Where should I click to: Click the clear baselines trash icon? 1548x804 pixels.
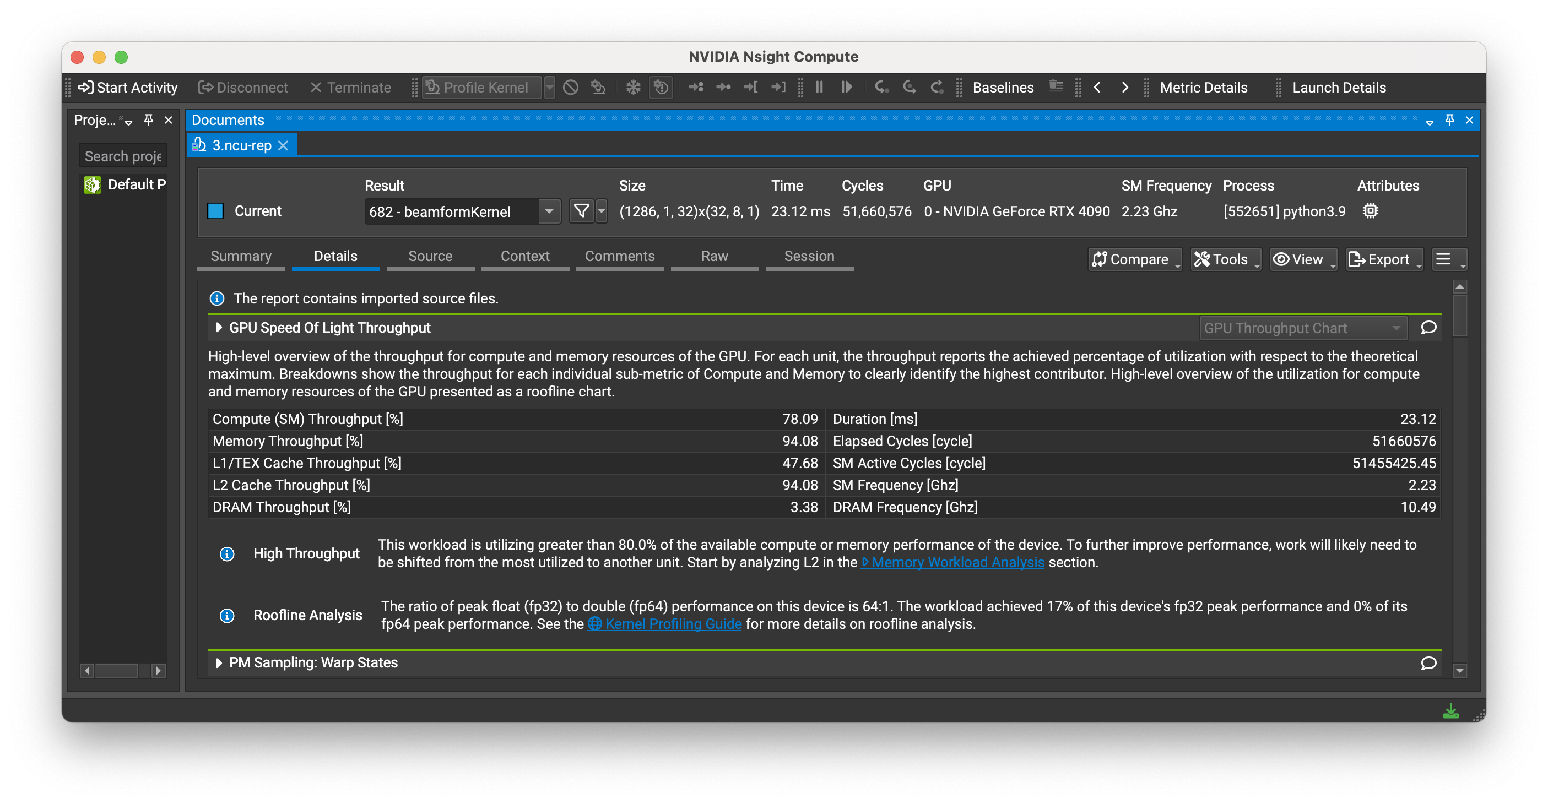pyautogui.click(x=1056, y=86)
